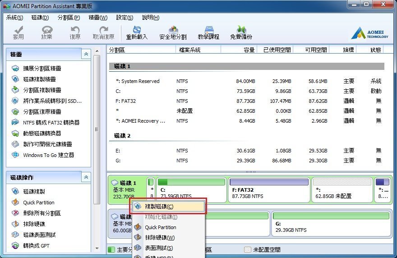Choose Copy Disk (複製磁碟) in context menu
The height and width of the screenshot is (258, 397).
coord(169,206)
